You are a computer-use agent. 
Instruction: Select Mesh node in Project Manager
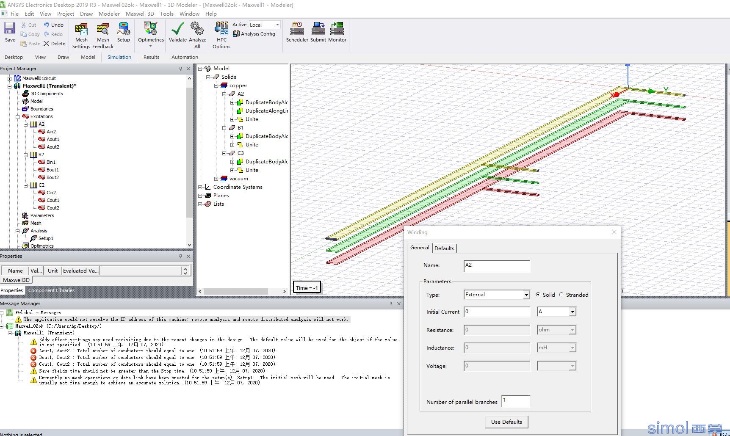click(36, 223)
